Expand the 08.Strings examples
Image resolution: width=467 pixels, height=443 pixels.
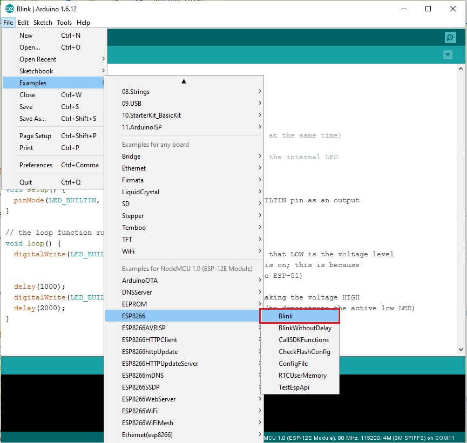[184, 92]
